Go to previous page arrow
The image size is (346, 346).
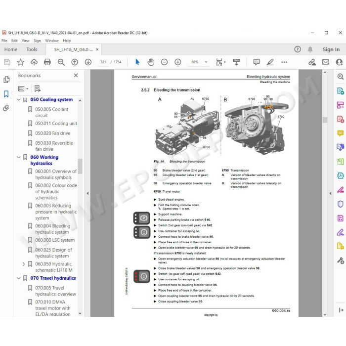click(75, 62)
